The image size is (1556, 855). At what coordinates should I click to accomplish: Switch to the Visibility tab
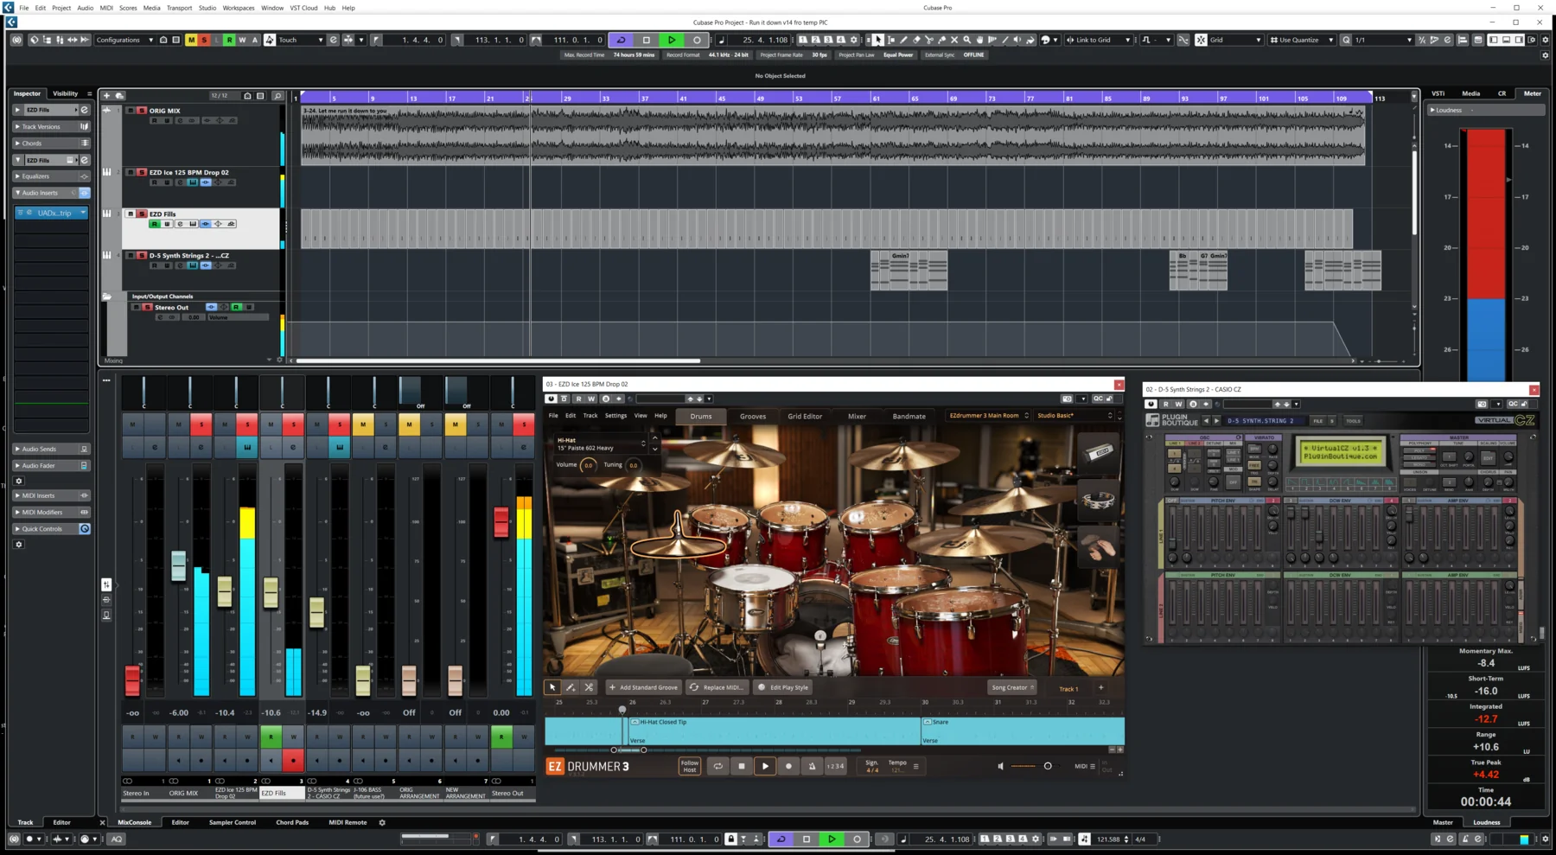click(65, 93)
